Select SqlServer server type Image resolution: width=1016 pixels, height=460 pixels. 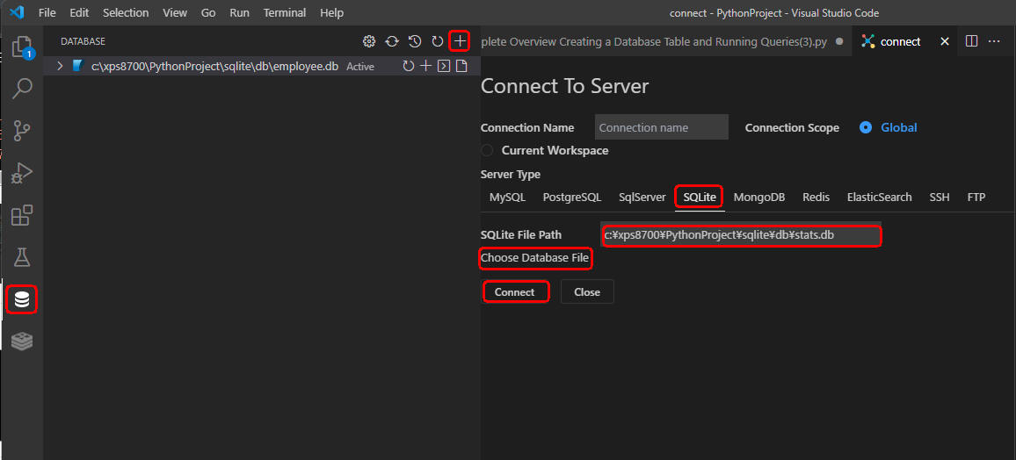point(642,198)
